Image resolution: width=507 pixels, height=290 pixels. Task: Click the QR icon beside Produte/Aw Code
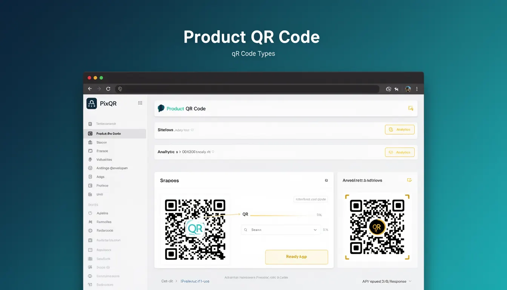(90, 134)
